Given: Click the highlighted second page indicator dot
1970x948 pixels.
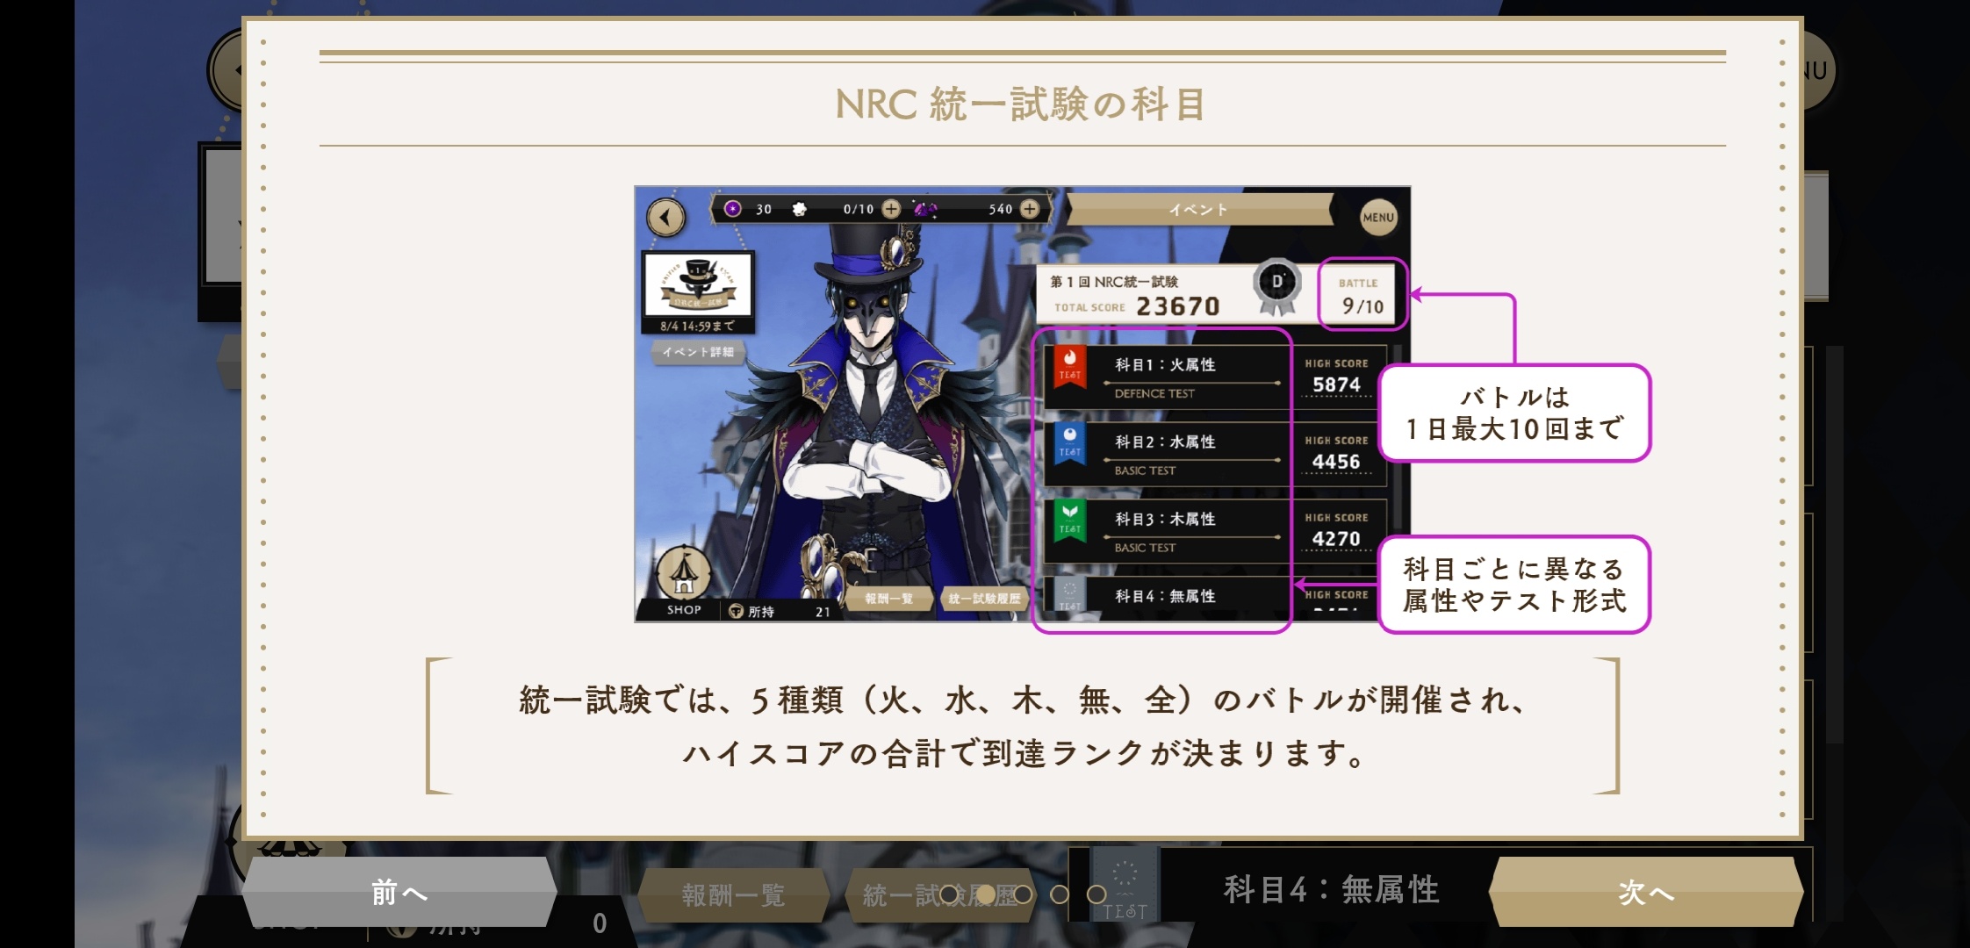Looking at the screenshot, I should [x=986, y=894].
